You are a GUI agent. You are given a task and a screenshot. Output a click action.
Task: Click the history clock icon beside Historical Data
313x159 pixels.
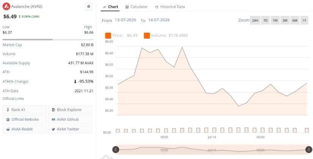[x=157, y=7]
